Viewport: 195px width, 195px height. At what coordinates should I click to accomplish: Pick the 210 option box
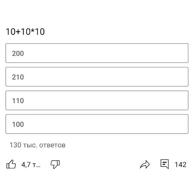tap(97, 77)
